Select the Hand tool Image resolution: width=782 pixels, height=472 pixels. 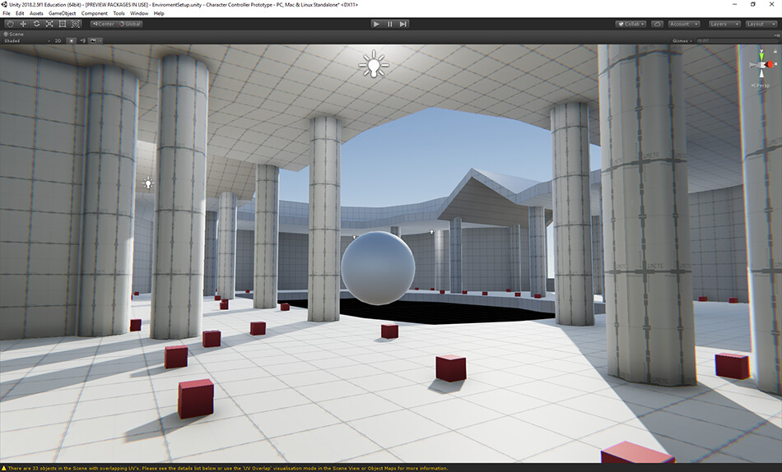pyautogui.click(x=10, y=24)
